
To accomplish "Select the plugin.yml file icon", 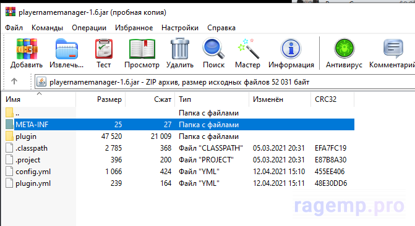I will click(x=9, y=183).
